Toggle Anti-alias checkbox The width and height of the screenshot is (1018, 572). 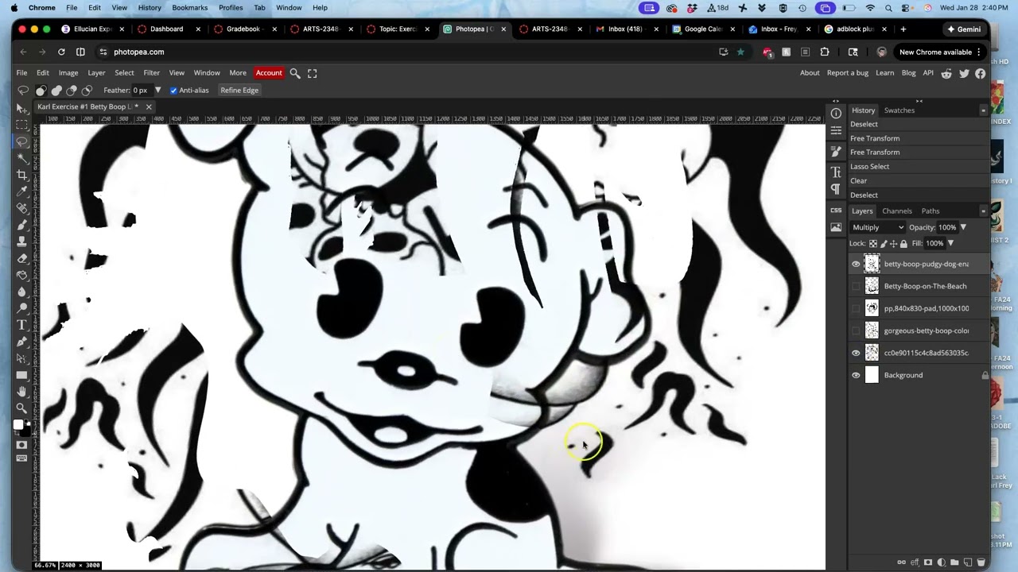click(173, 91)
